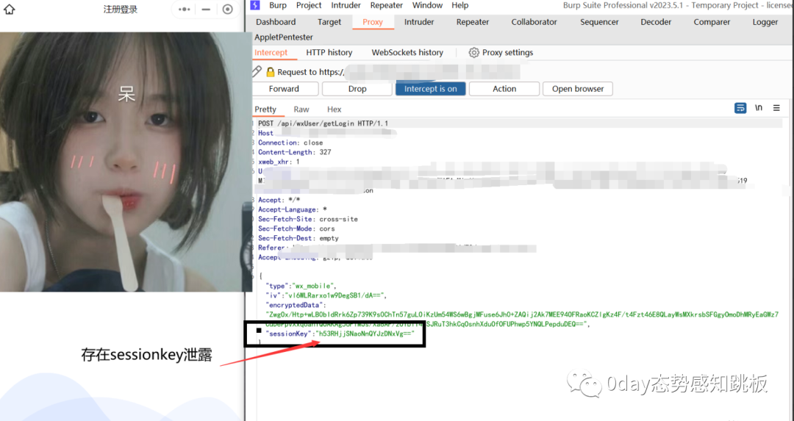The width and height of the screenshot is (794, 421).
Task: Toggle the Intercept is on button
Action: pos(430,89)
